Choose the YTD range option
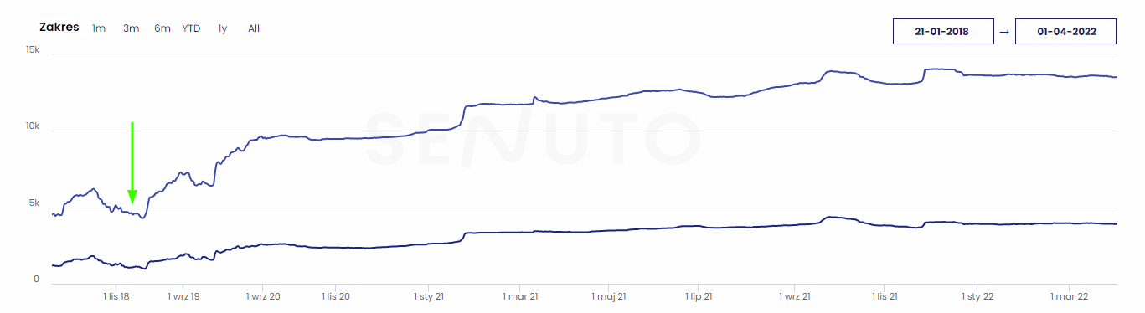 click(x=192, y=28)
